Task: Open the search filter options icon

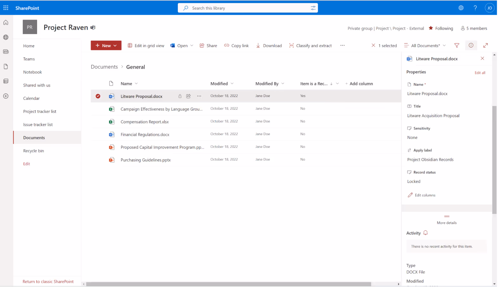Action: 313,8
